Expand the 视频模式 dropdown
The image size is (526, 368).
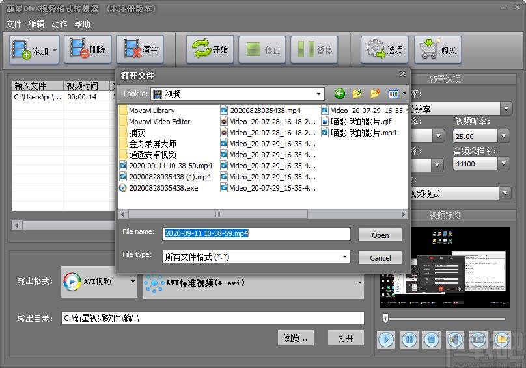pyautogui.click(x=505, y=193)
